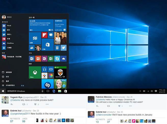Launch the Skype tile

click(57, 59)
